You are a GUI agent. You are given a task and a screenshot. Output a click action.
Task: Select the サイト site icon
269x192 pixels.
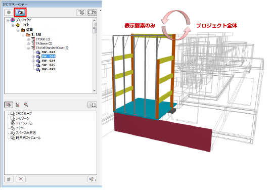(x=18, y=25)
